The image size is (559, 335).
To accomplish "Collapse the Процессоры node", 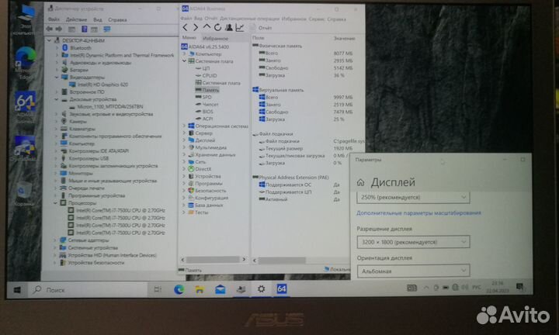I will click(56, 203).
